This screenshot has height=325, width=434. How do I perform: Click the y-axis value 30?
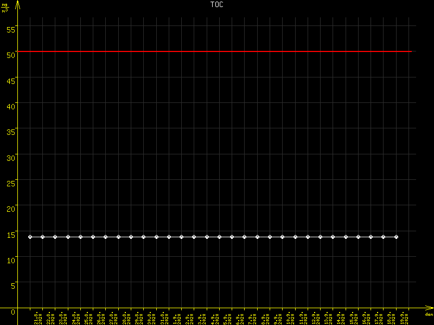(11, 157)
